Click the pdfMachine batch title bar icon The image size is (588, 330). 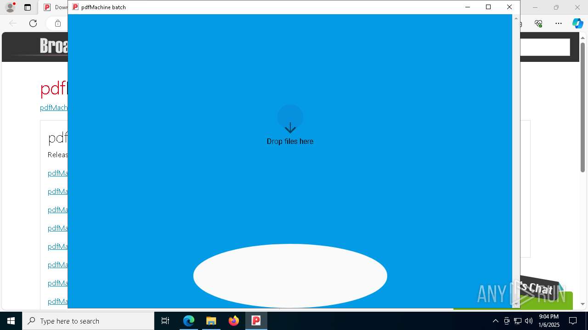click(x=75, y=7)
